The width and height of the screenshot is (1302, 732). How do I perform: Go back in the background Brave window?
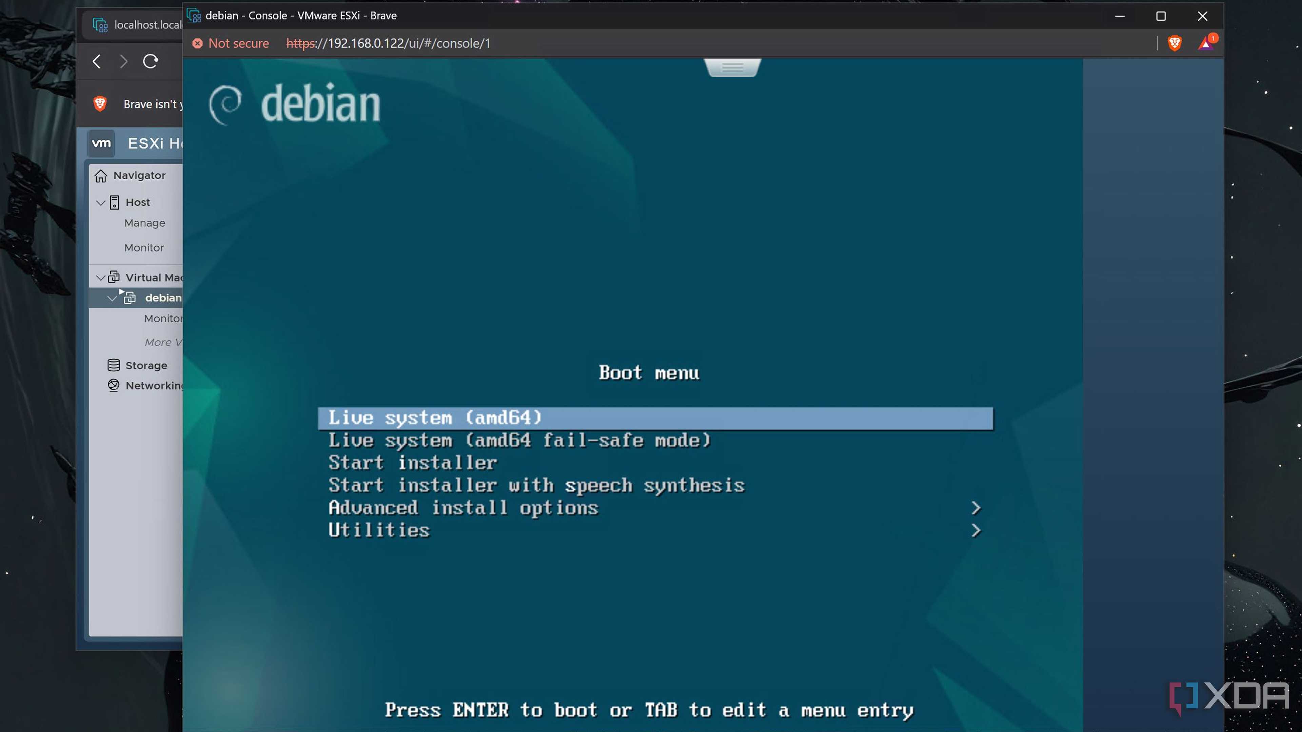97,62
